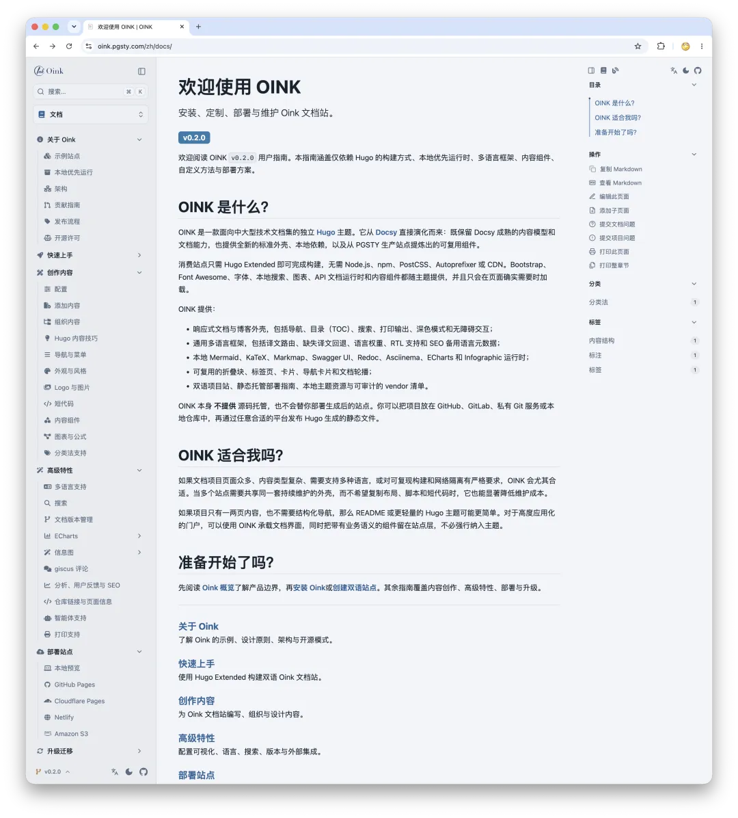The image size is (738, 818).
Task: Choose the 编辑此页面 action
Action: tap(609, 197)
